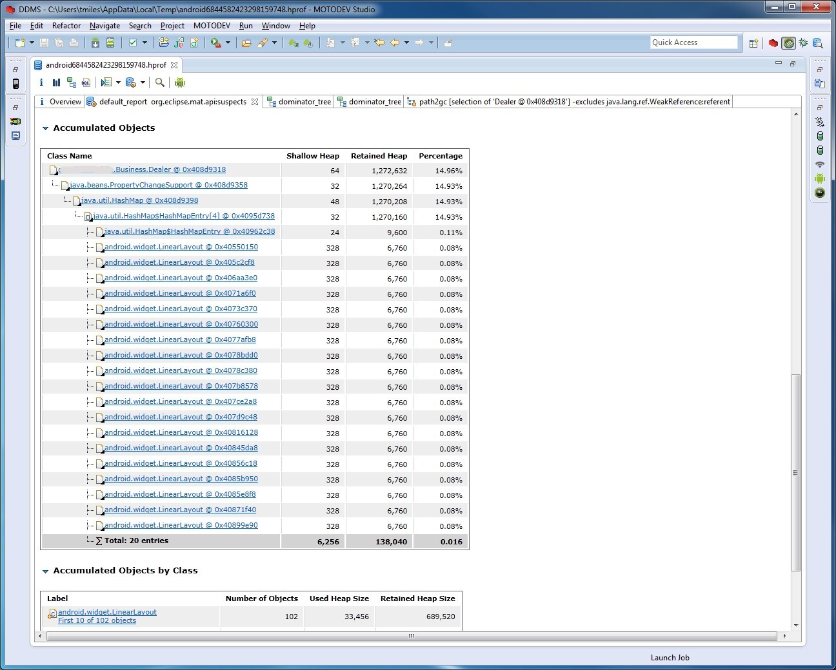This screenshot has height=670, width=836.
Task: Collapse the Accumulated Objects by Class section
Action: tap(46, 571)
